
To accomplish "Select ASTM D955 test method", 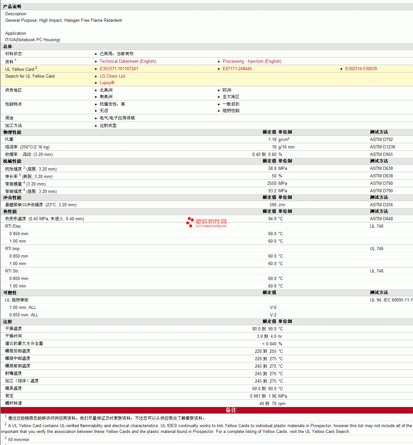I will pyautogui.click(x=381, y=155).
